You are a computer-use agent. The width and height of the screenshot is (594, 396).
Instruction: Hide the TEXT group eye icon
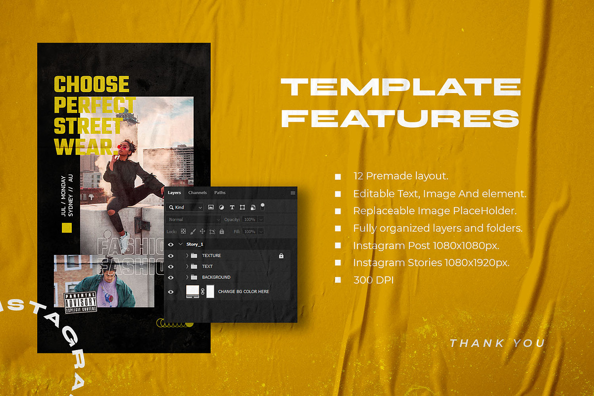171,267
